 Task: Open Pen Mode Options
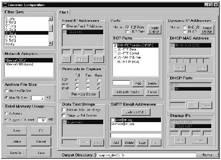tap(84, 94)
